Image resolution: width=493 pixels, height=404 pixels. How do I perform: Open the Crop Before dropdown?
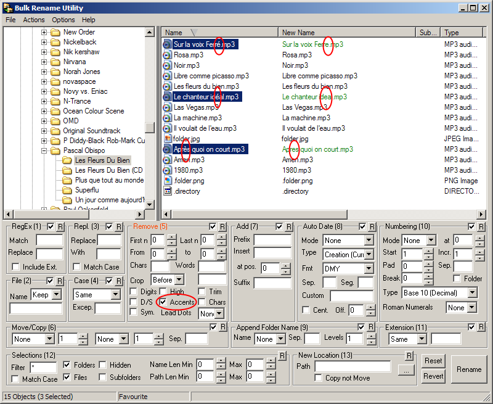[x=179, y=280]
